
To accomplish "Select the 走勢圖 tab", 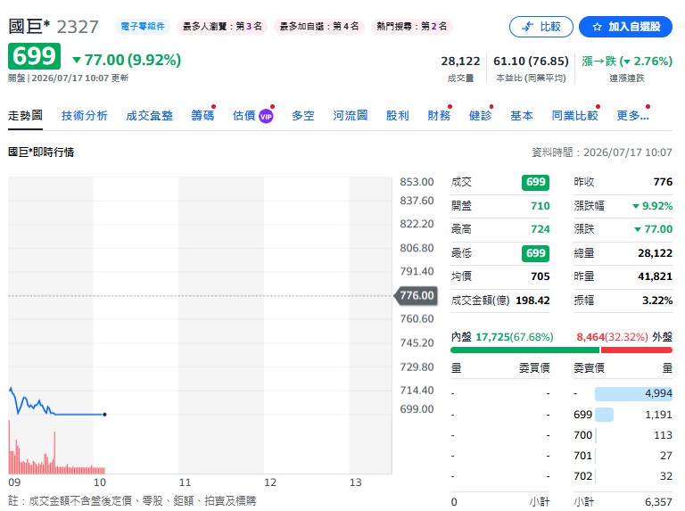I will click(x=25, y=115).
